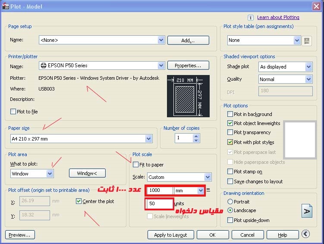Open the Paper size dropdown

(149, 139)
